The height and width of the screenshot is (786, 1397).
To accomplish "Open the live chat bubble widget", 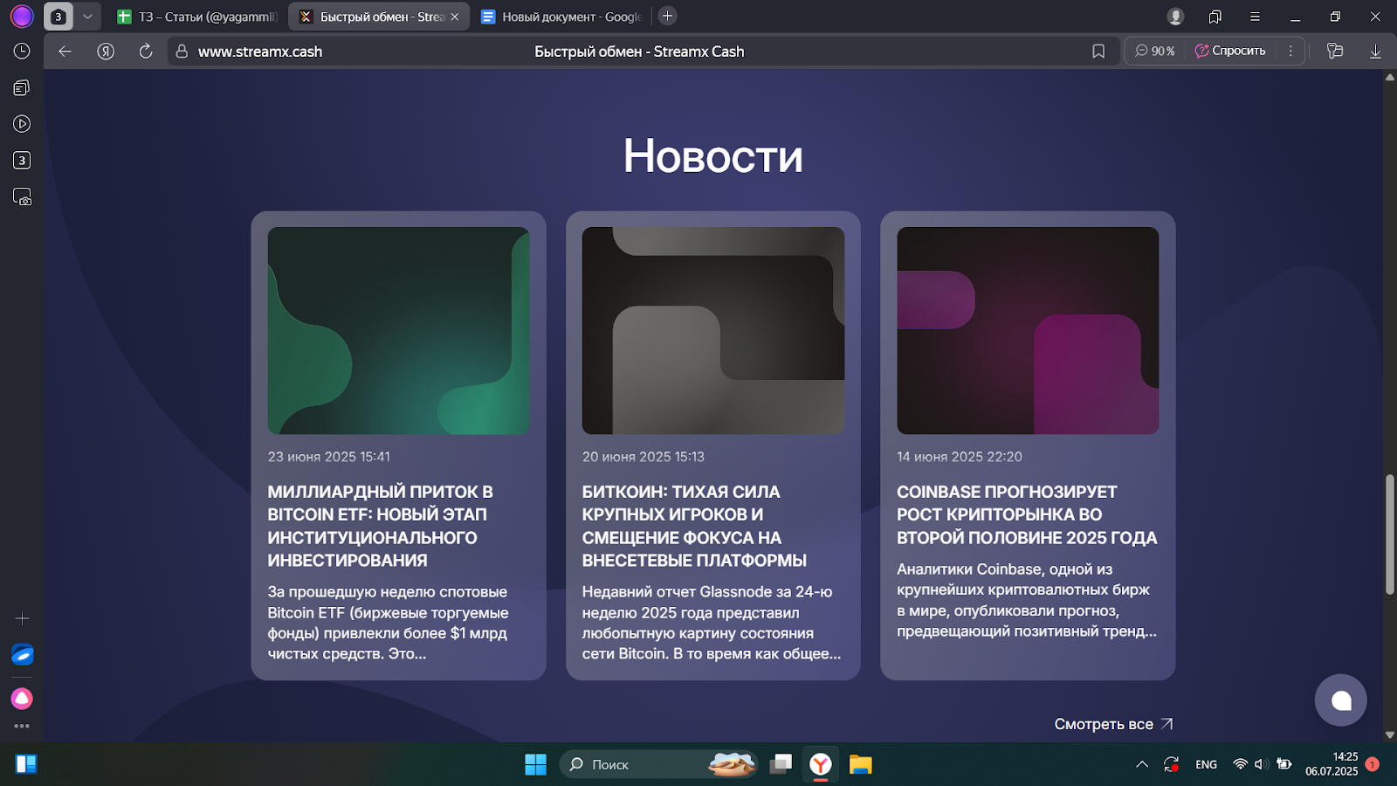I will point(1341,700).
